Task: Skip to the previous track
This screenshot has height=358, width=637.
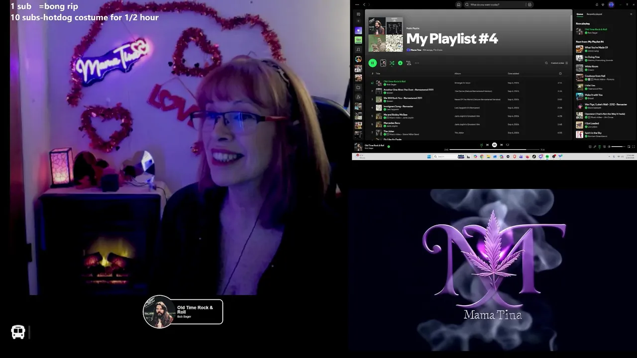Action: pos(487,145)
